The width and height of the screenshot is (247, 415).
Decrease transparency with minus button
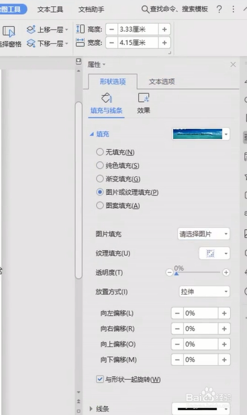pos(169,272)
